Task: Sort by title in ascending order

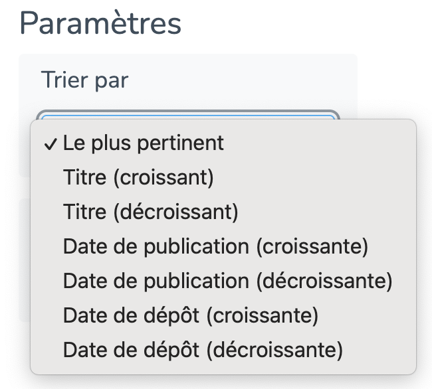Action: (x=138, y=177)
